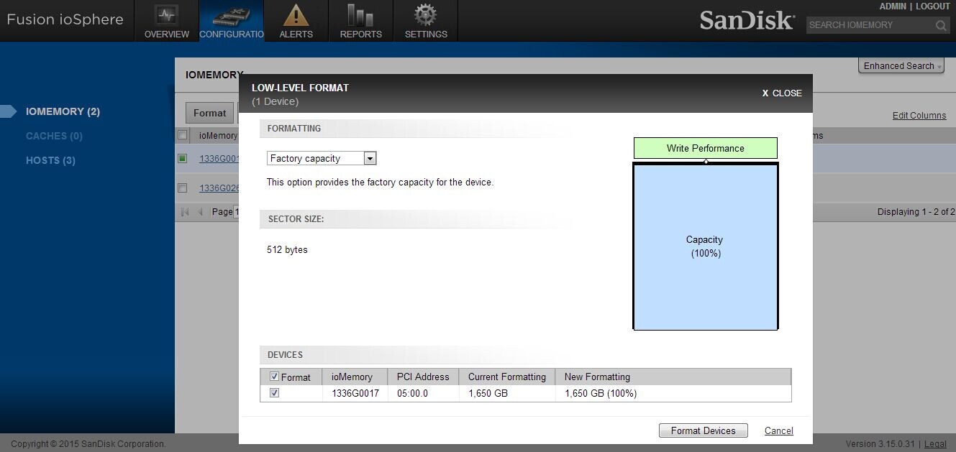Go to first page using the pagination icon

[185, 212]
